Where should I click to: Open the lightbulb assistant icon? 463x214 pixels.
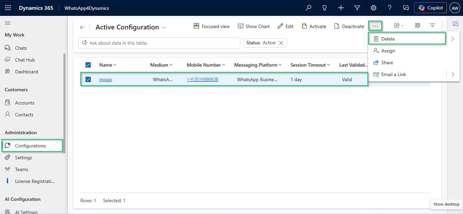pos(325,8)
